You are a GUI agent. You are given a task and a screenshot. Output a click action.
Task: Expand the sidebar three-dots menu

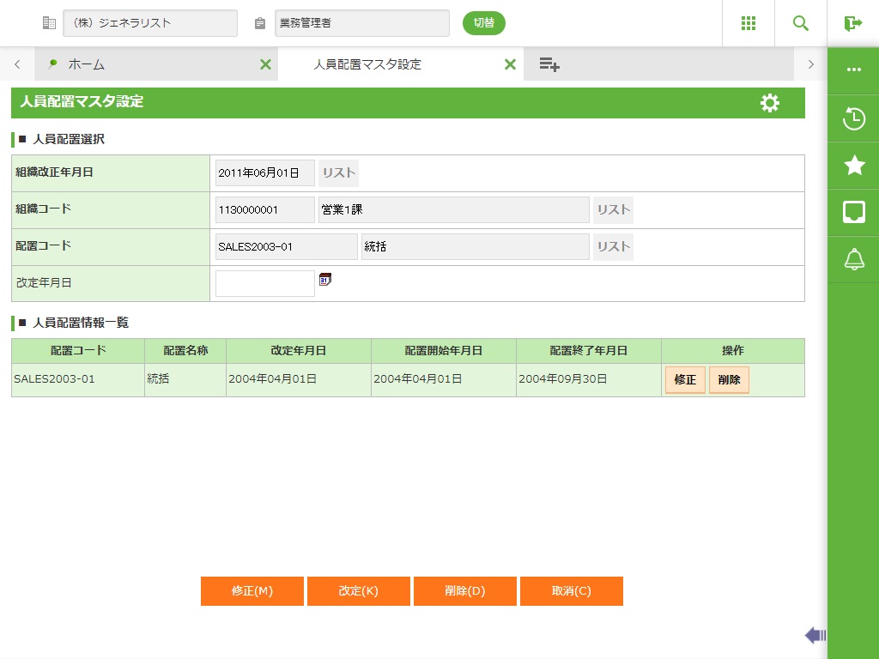(853, 70)
